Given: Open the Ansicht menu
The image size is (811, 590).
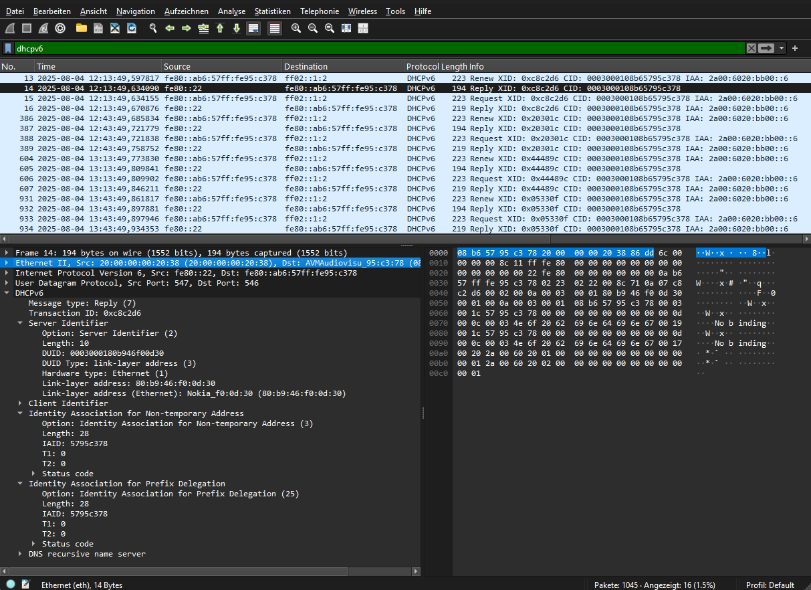Looking at the screenshot, I should [x=93, y=11].
